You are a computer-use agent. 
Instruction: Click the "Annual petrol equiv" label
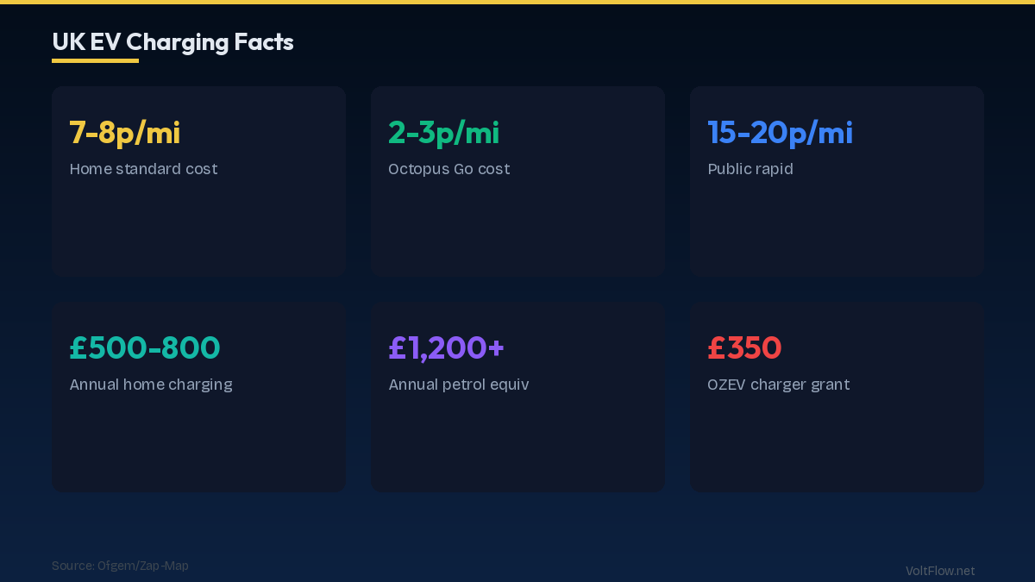point(458,385)
